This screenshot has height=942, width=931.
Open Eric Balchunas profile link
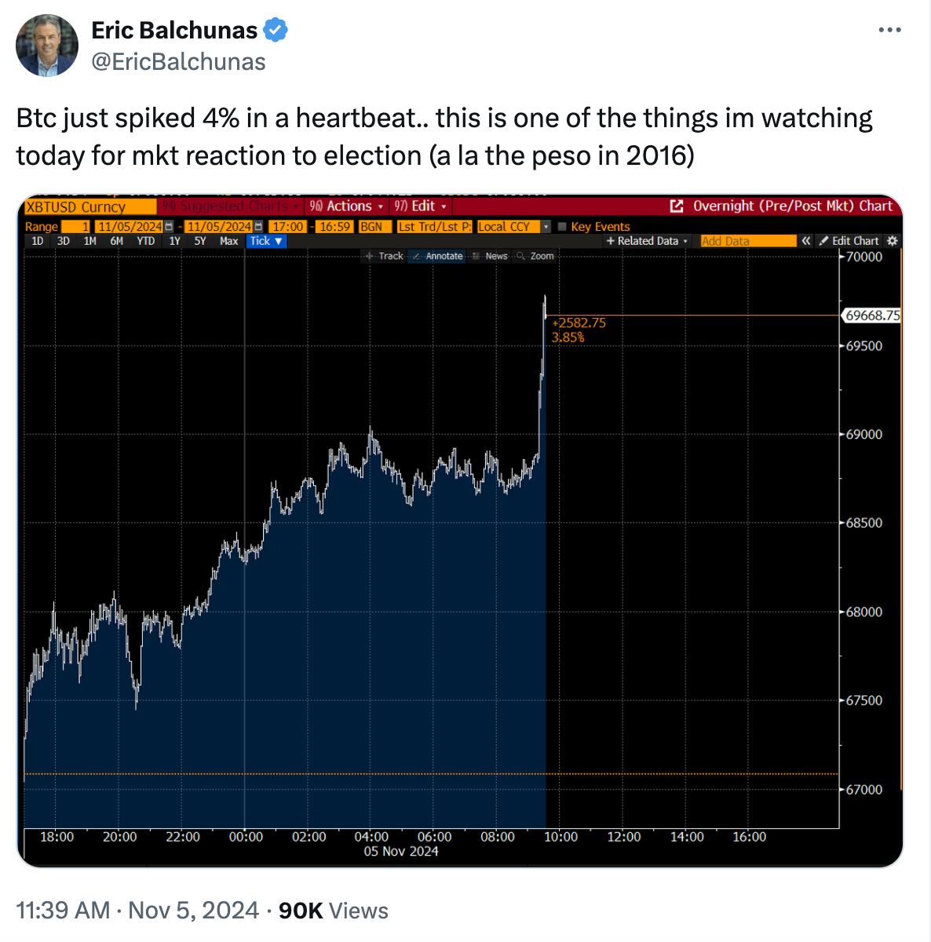[174, 30]
